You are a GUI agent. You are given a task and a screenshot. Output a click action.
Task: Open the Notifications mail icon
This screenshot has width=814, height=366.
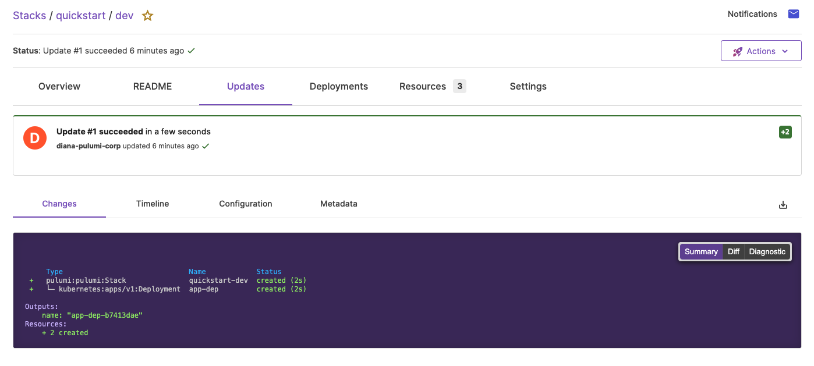point(794,14)
